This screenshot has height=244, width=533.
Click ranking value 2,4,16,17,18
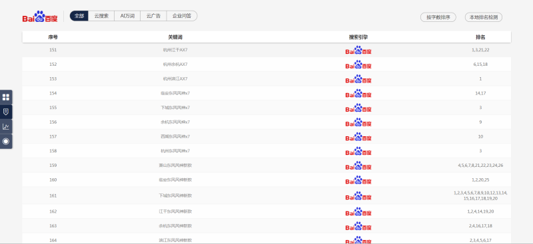(480, 225)
